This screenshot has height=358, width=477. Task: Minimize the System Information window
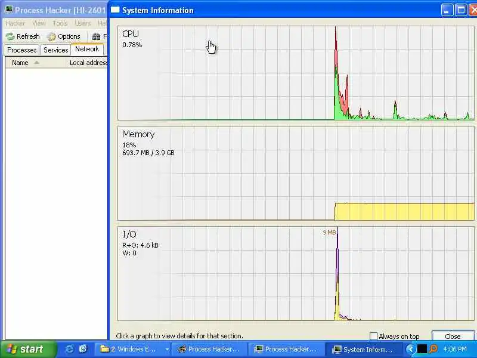[x=447, y=11]
